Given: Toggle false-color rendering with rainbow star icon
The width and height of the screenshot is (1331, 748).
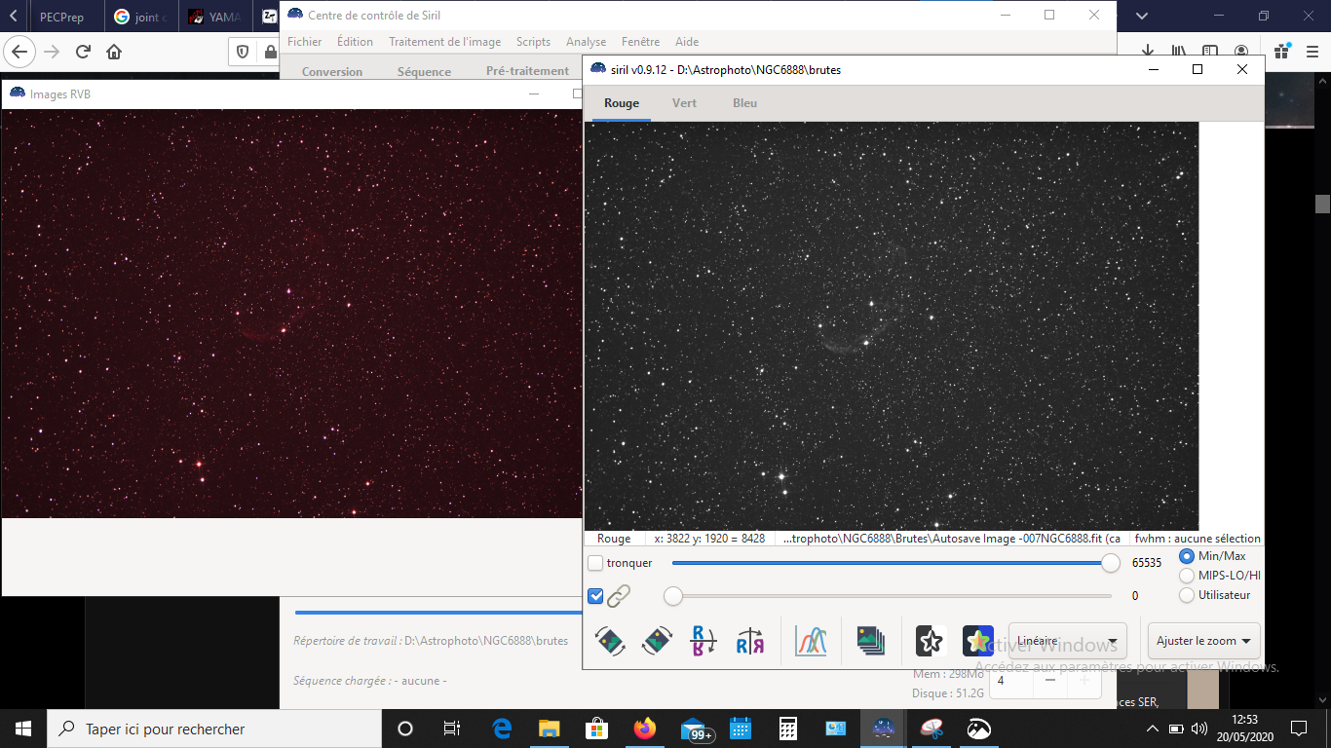Looking at the screenshot, I should 977,641.
